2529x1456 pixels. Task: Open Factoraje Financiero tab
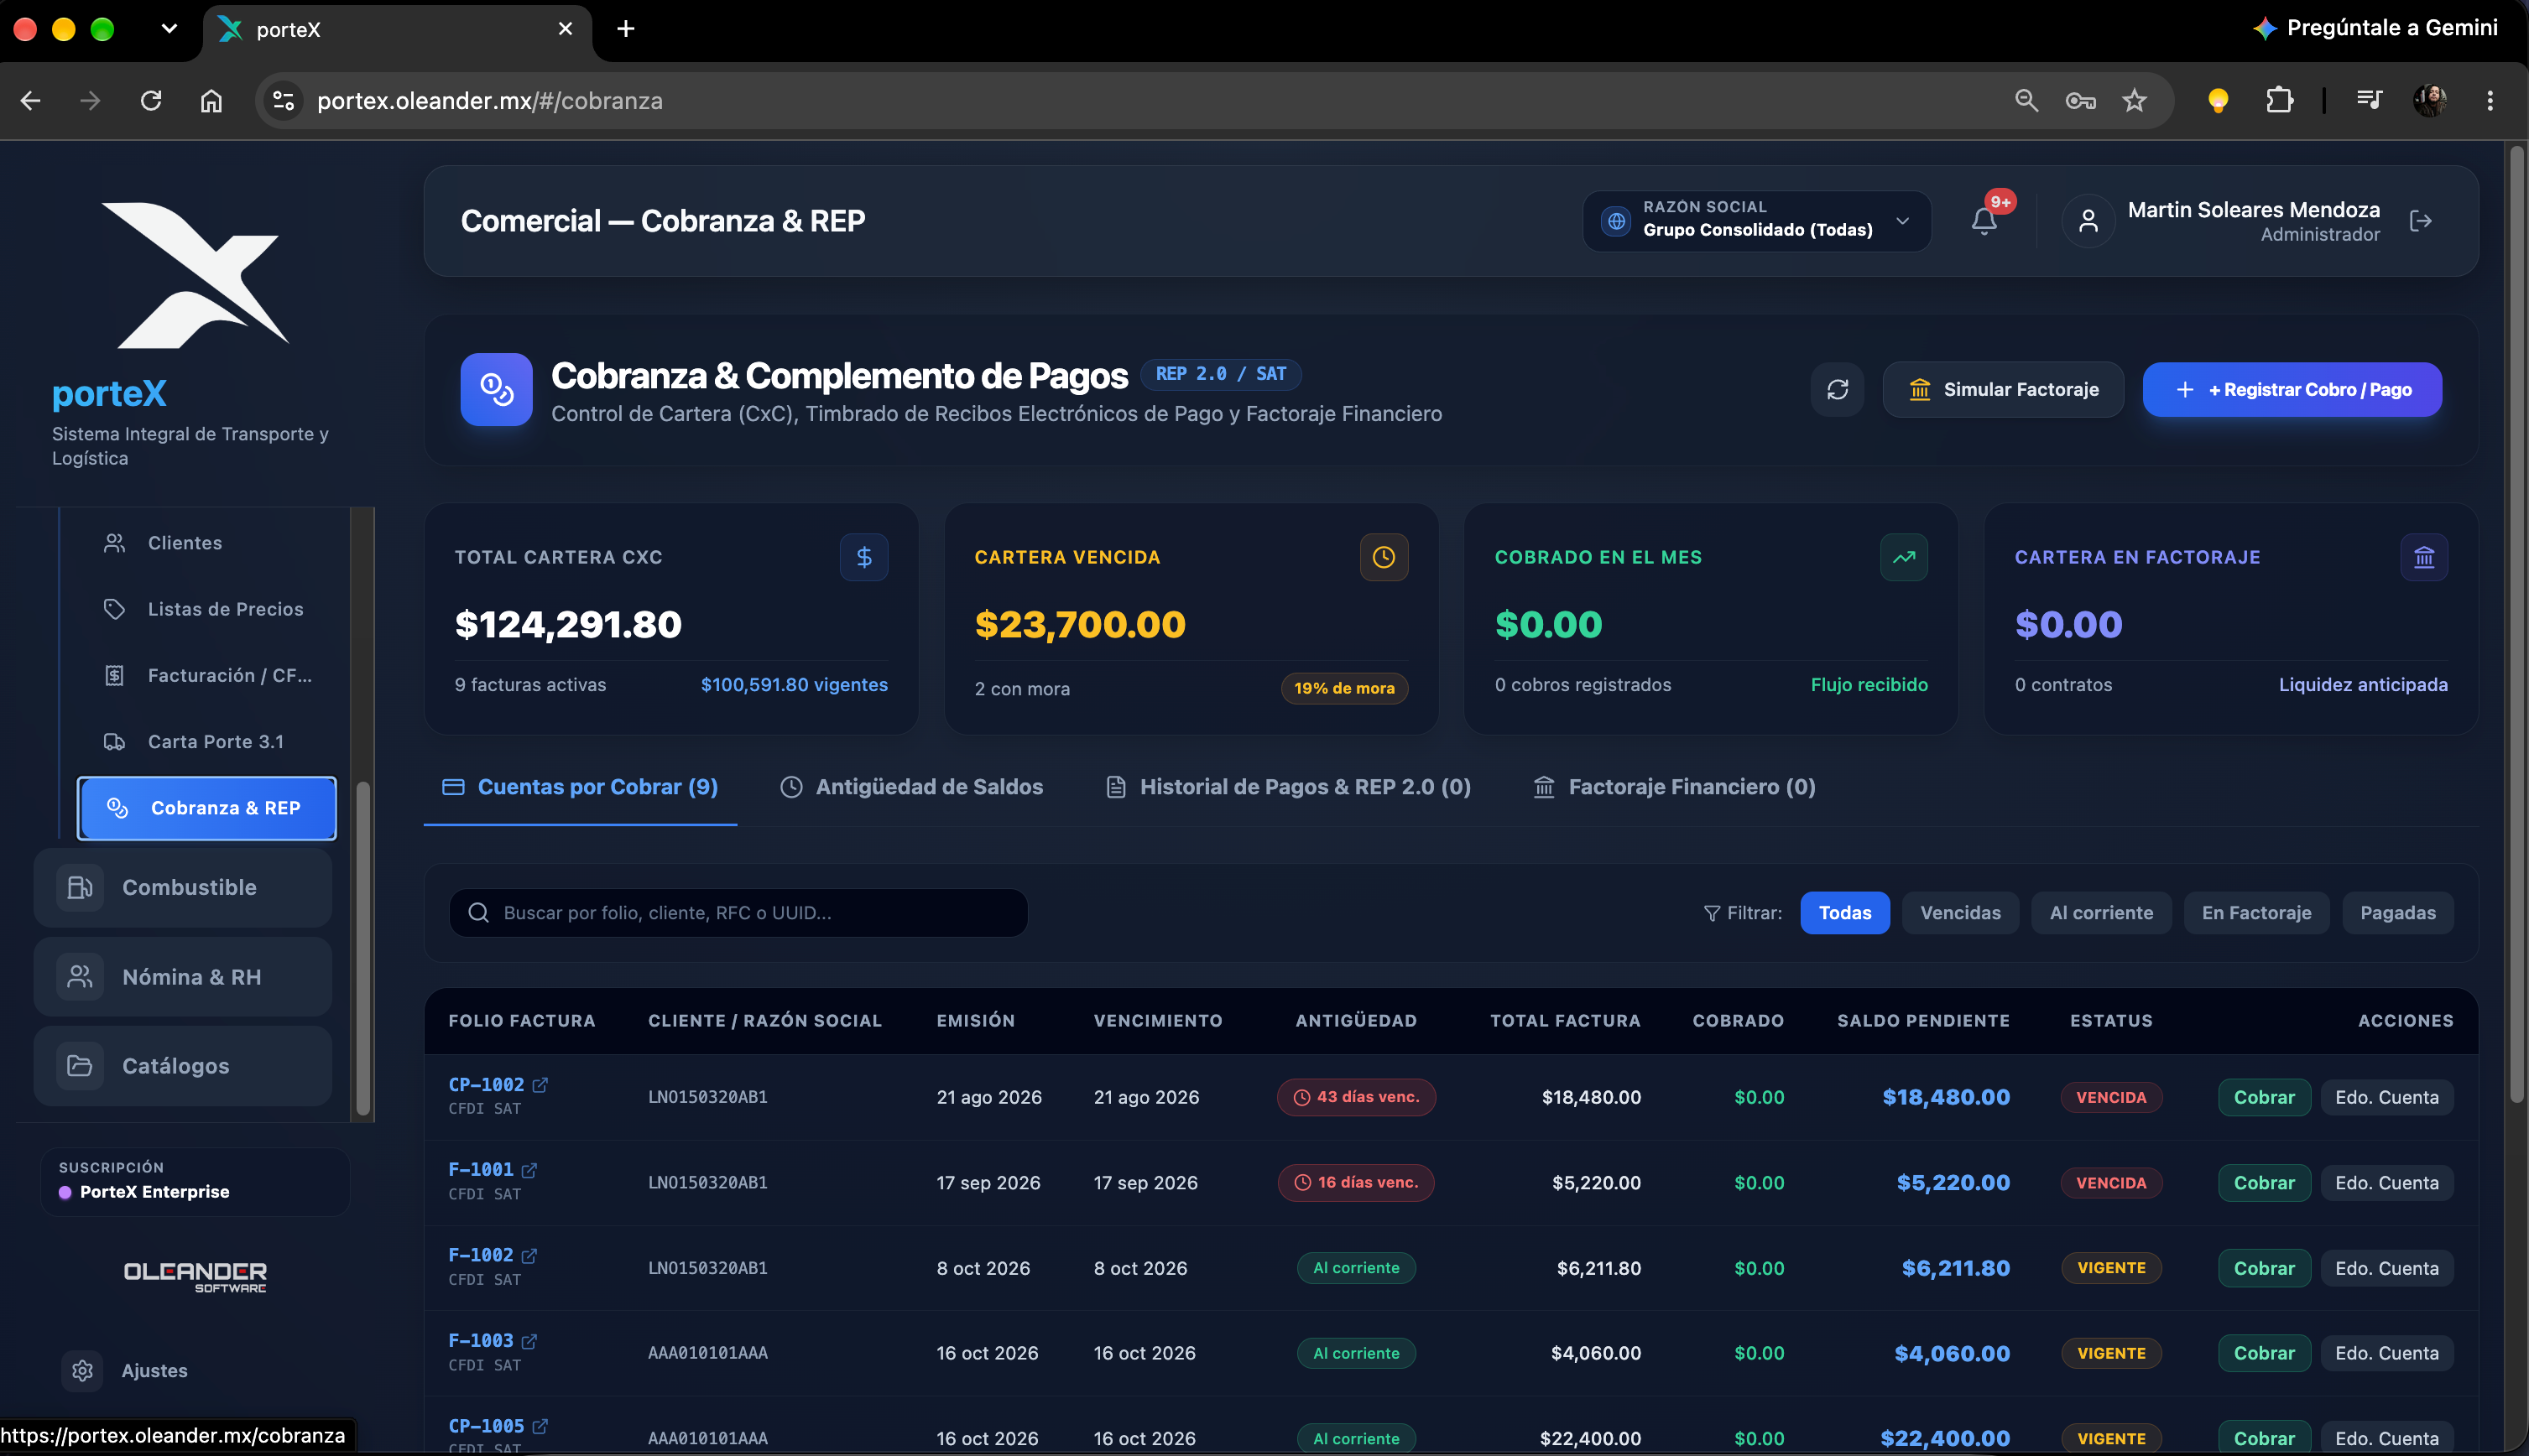pos(1675,787)
